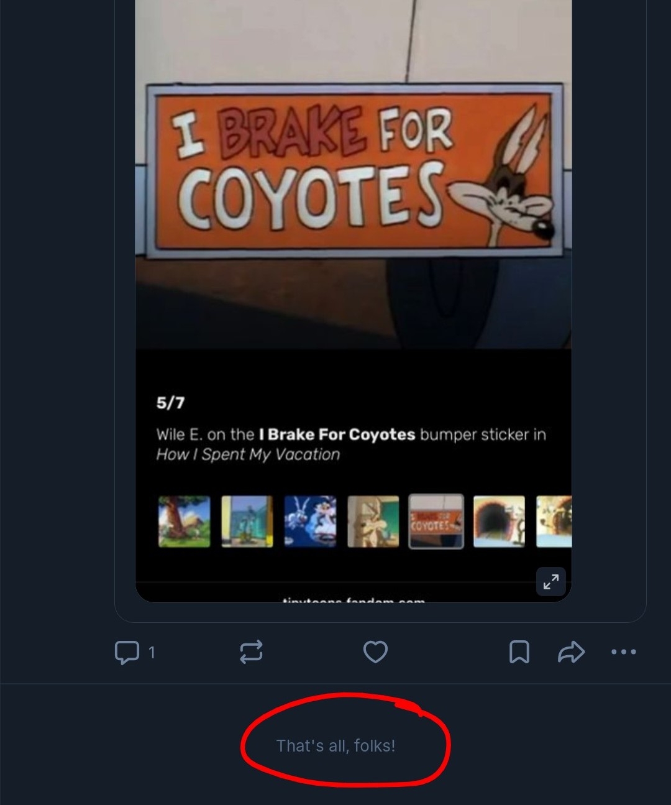Viewport: 671px width, 805px height.
Task: Click the highlighted Coyotes sticker thumbnail
Action: 436,522
